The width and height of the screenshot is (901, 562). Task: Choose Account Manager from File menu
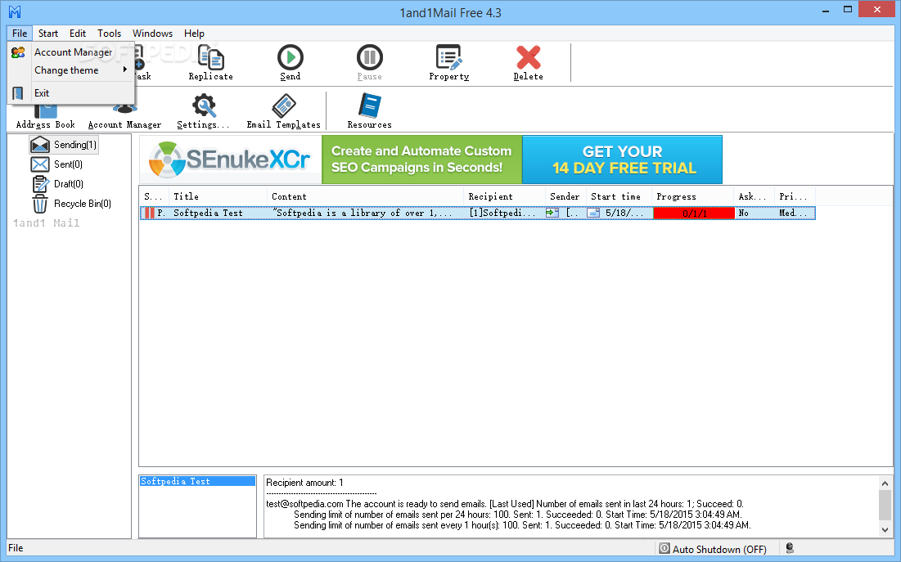click(73, 52)
